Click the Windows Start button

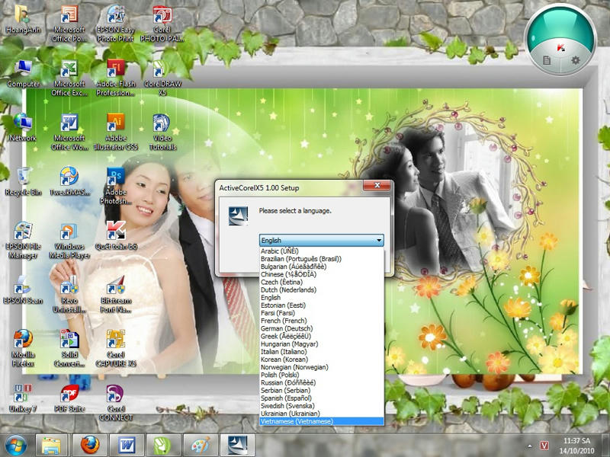(x=16, y=444)
